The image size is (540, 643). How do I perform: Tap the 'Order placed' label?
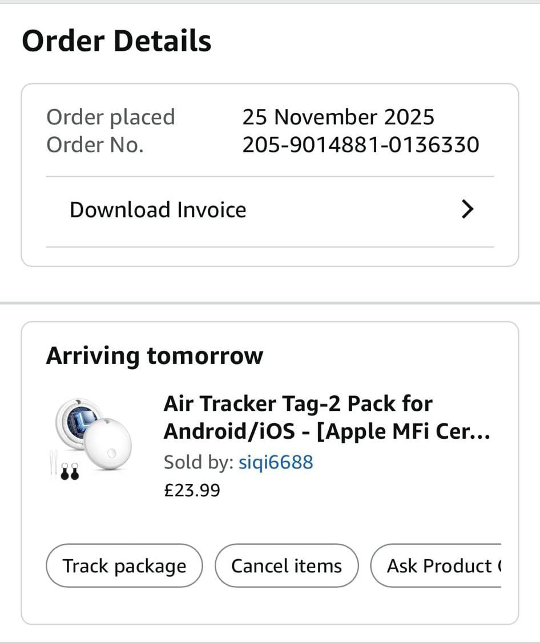point(110,117)
